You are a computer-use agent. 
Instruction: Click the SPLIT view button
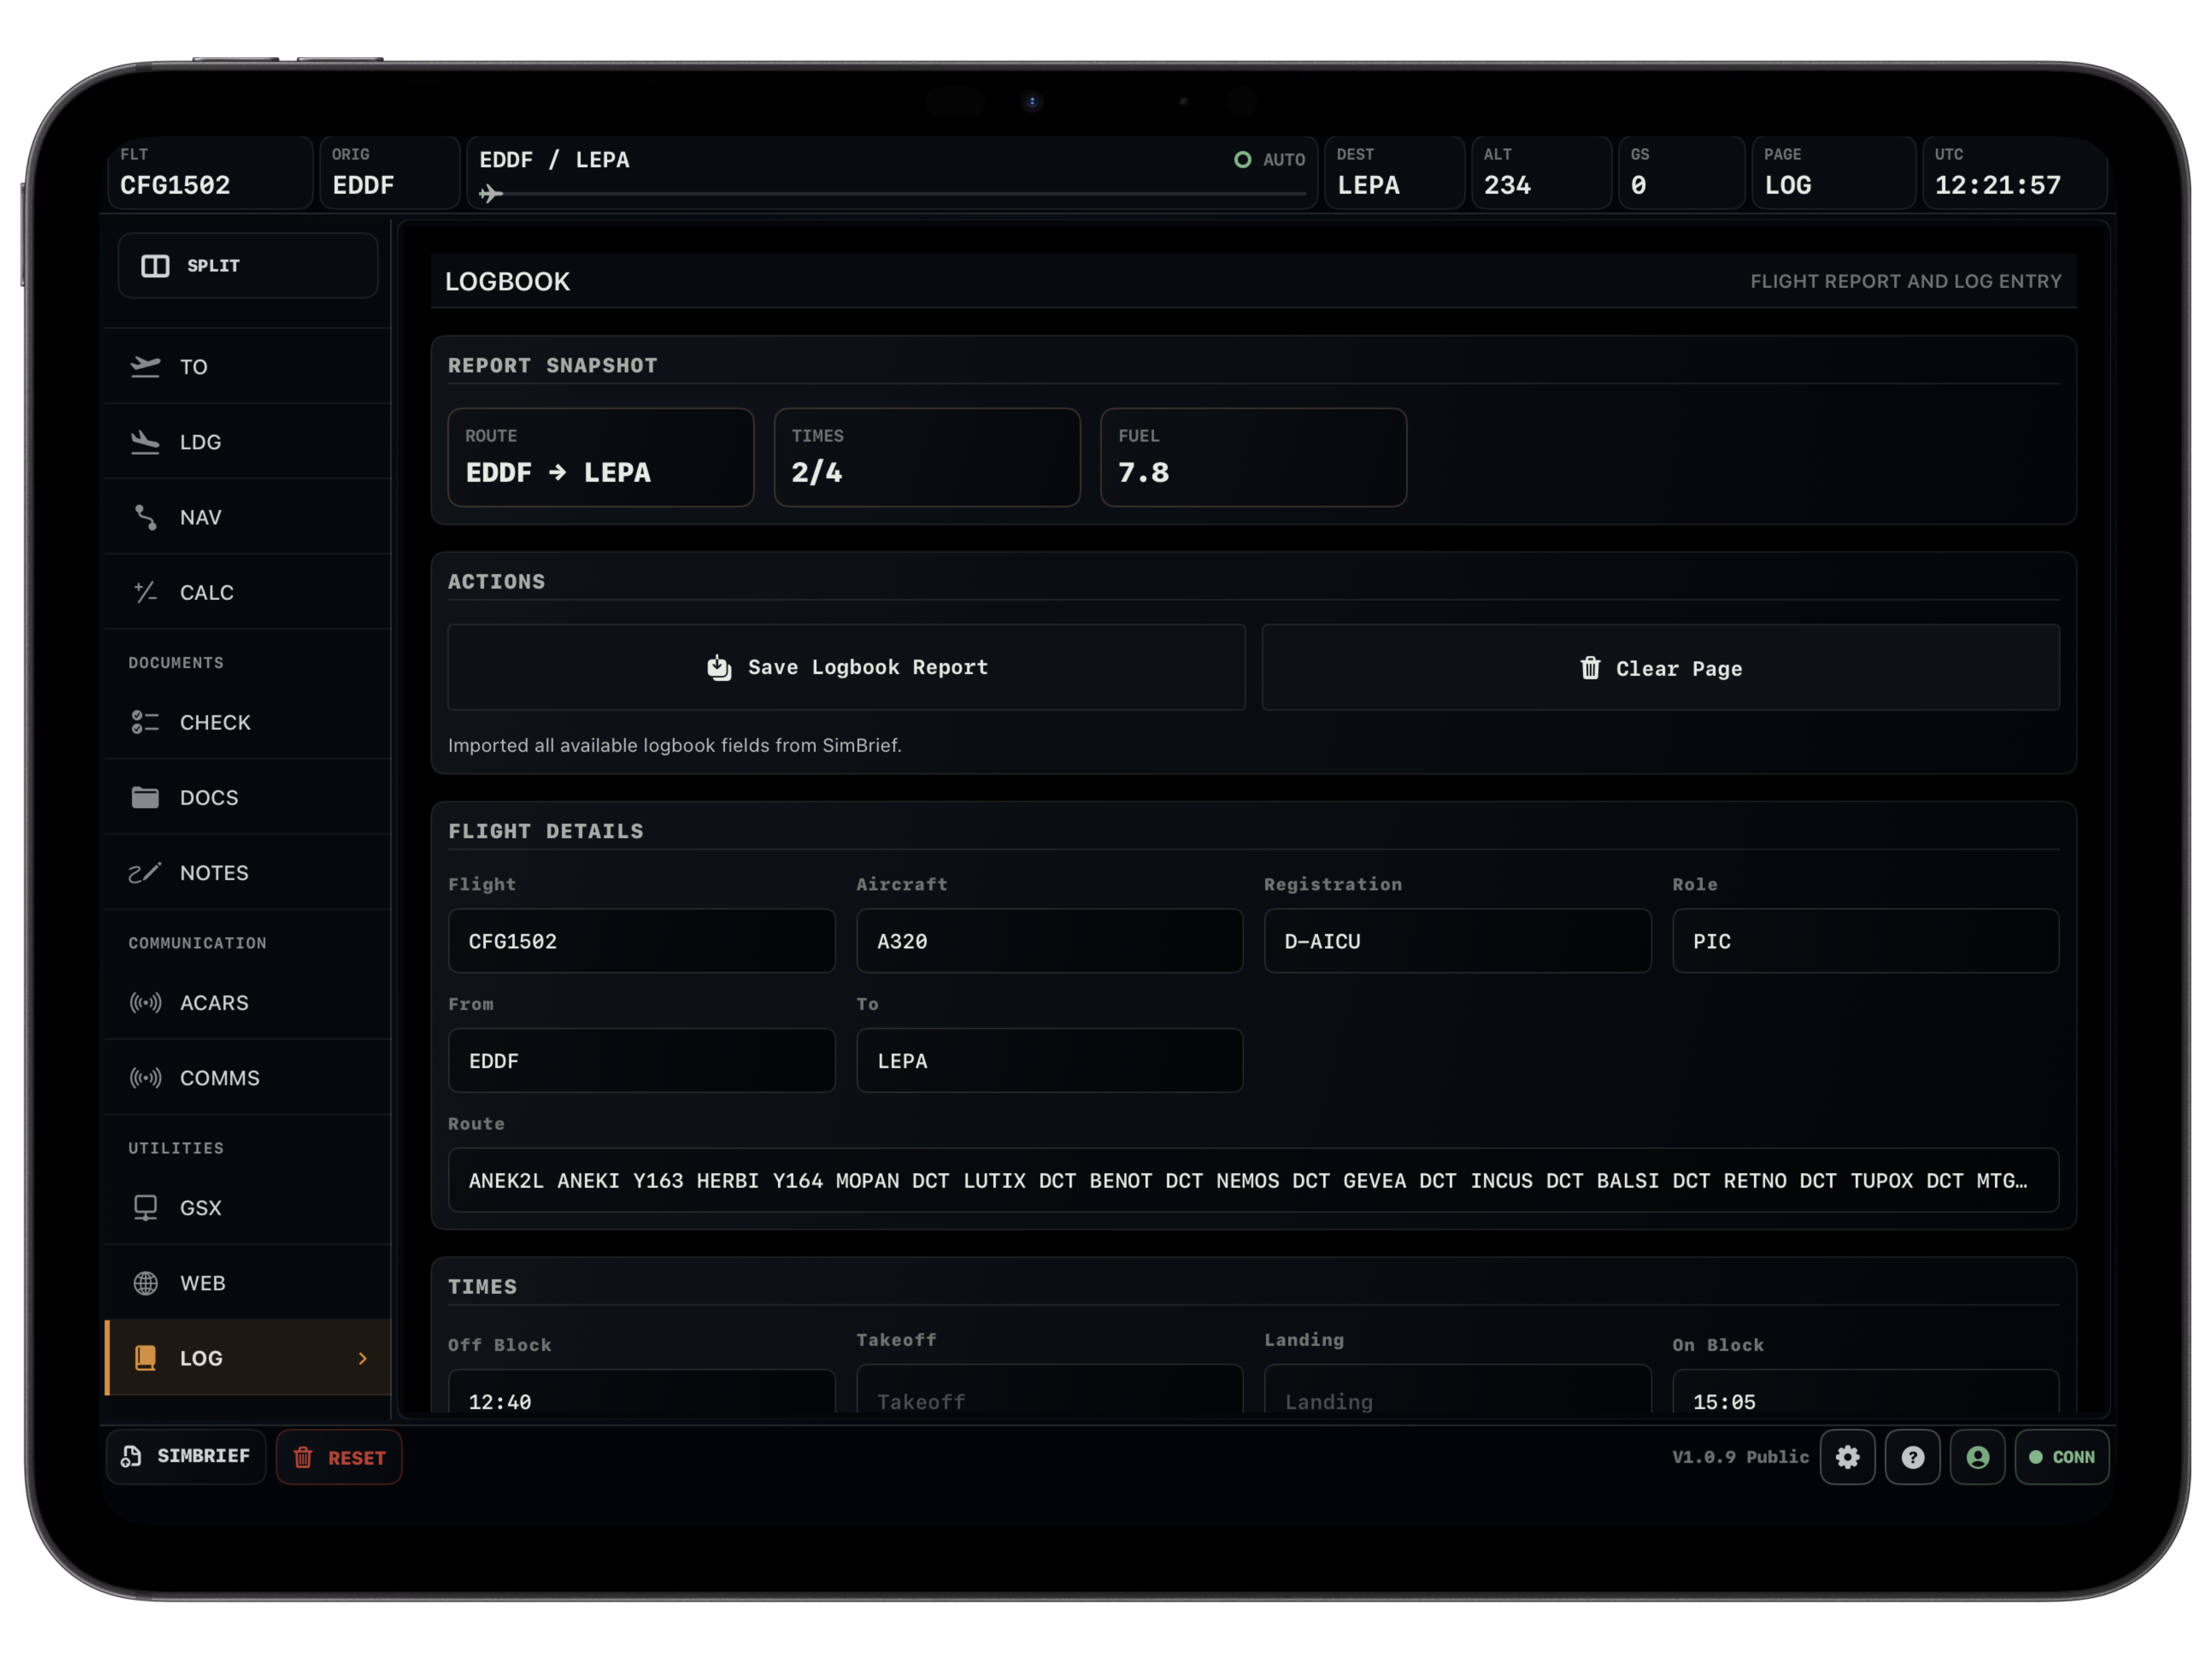pyautogui.click(x=248, y=266)
